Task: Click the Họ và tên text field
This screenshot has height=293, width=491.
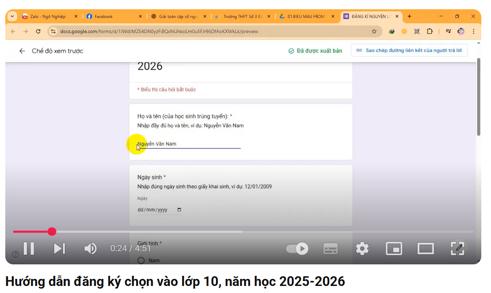Action: (x=189, y=144)
